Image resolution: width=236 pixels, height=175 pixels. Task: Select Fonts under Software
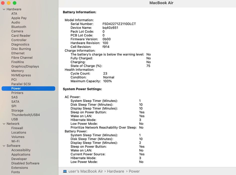(x=16, y=172)
